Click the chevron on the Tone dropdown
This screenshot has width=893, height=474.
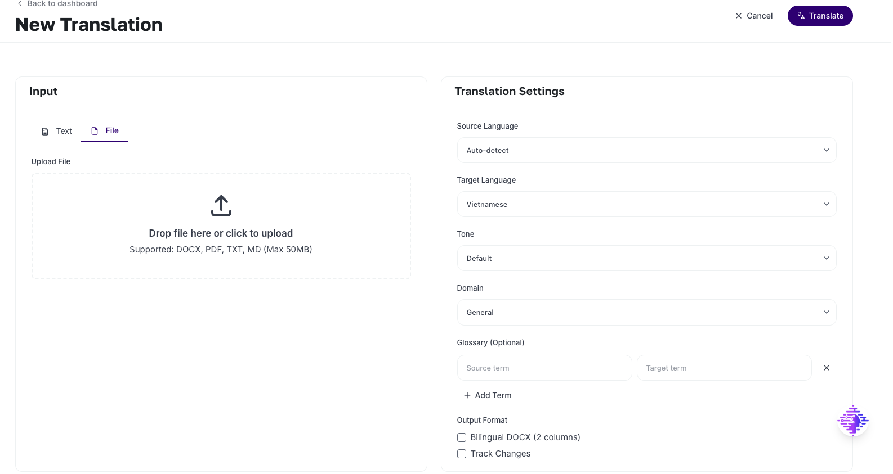[827, 258]
